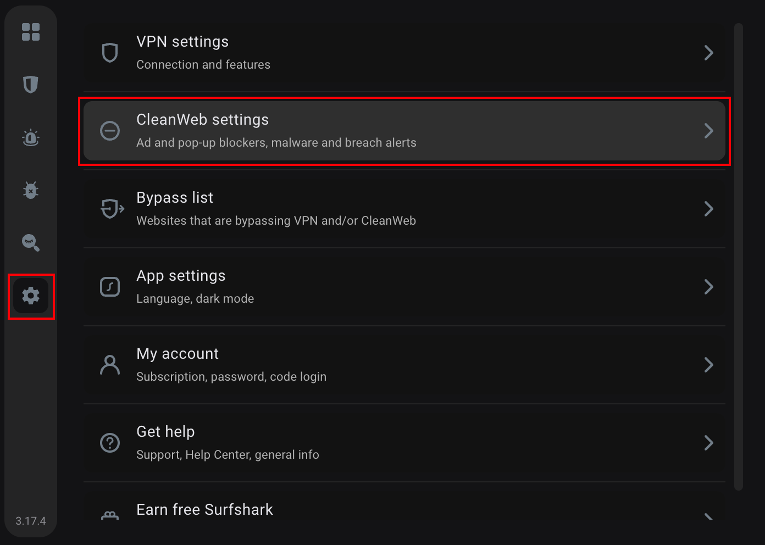
Task: Click 'Ad and pop-up blockers, malware and breach alerts'
Action: (276, 143)
